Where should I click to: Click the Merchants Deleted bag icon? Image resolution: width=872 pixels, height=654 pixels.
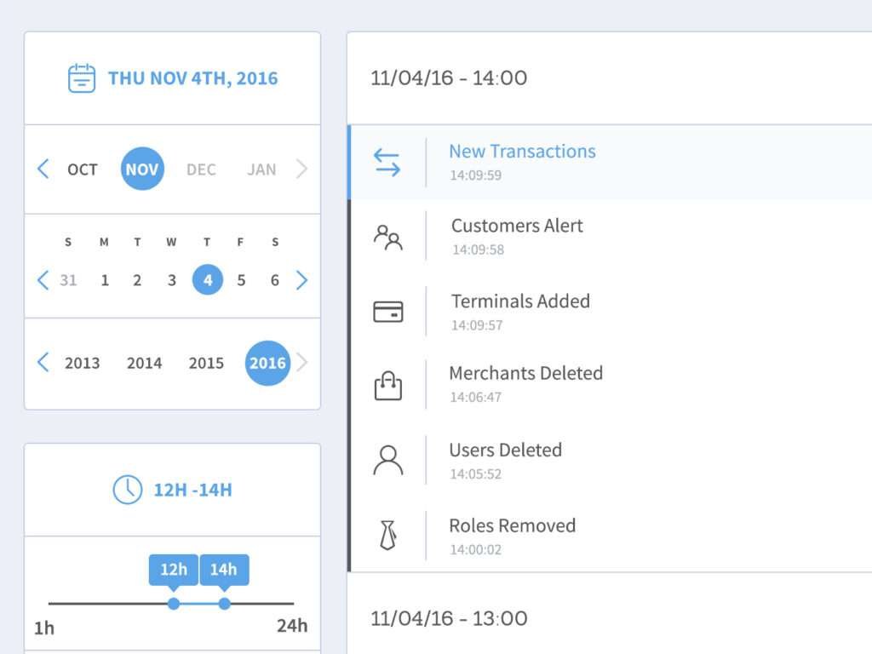coord(388,386)
